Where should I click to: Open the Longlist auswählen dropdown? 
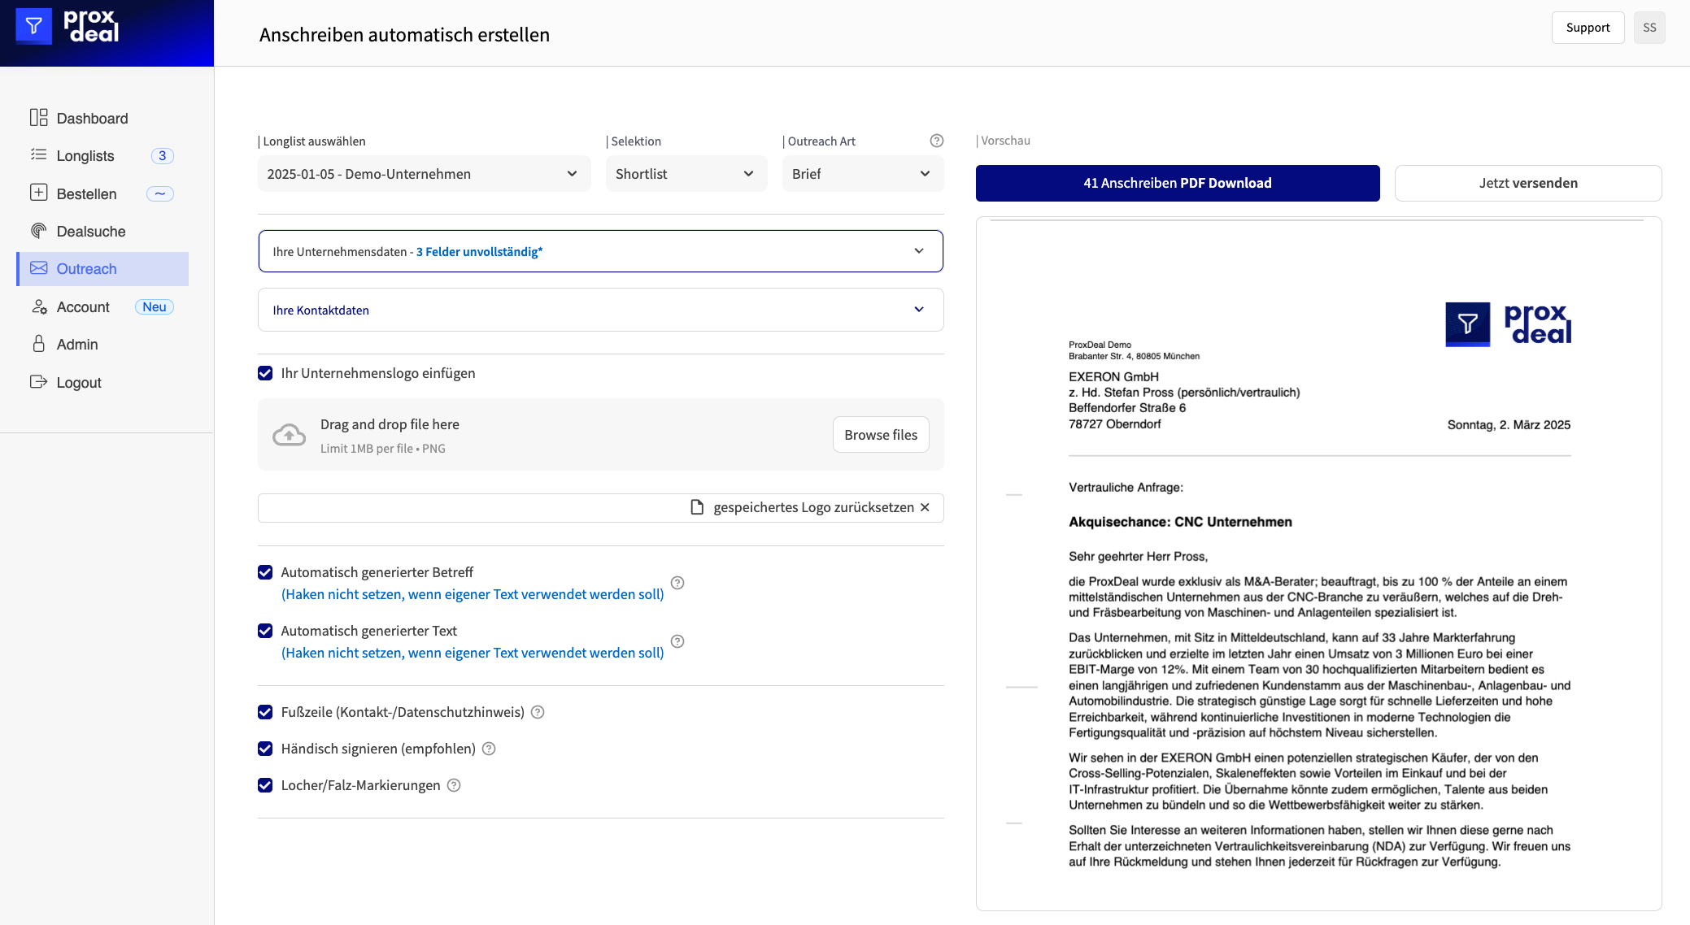[422, 174]
